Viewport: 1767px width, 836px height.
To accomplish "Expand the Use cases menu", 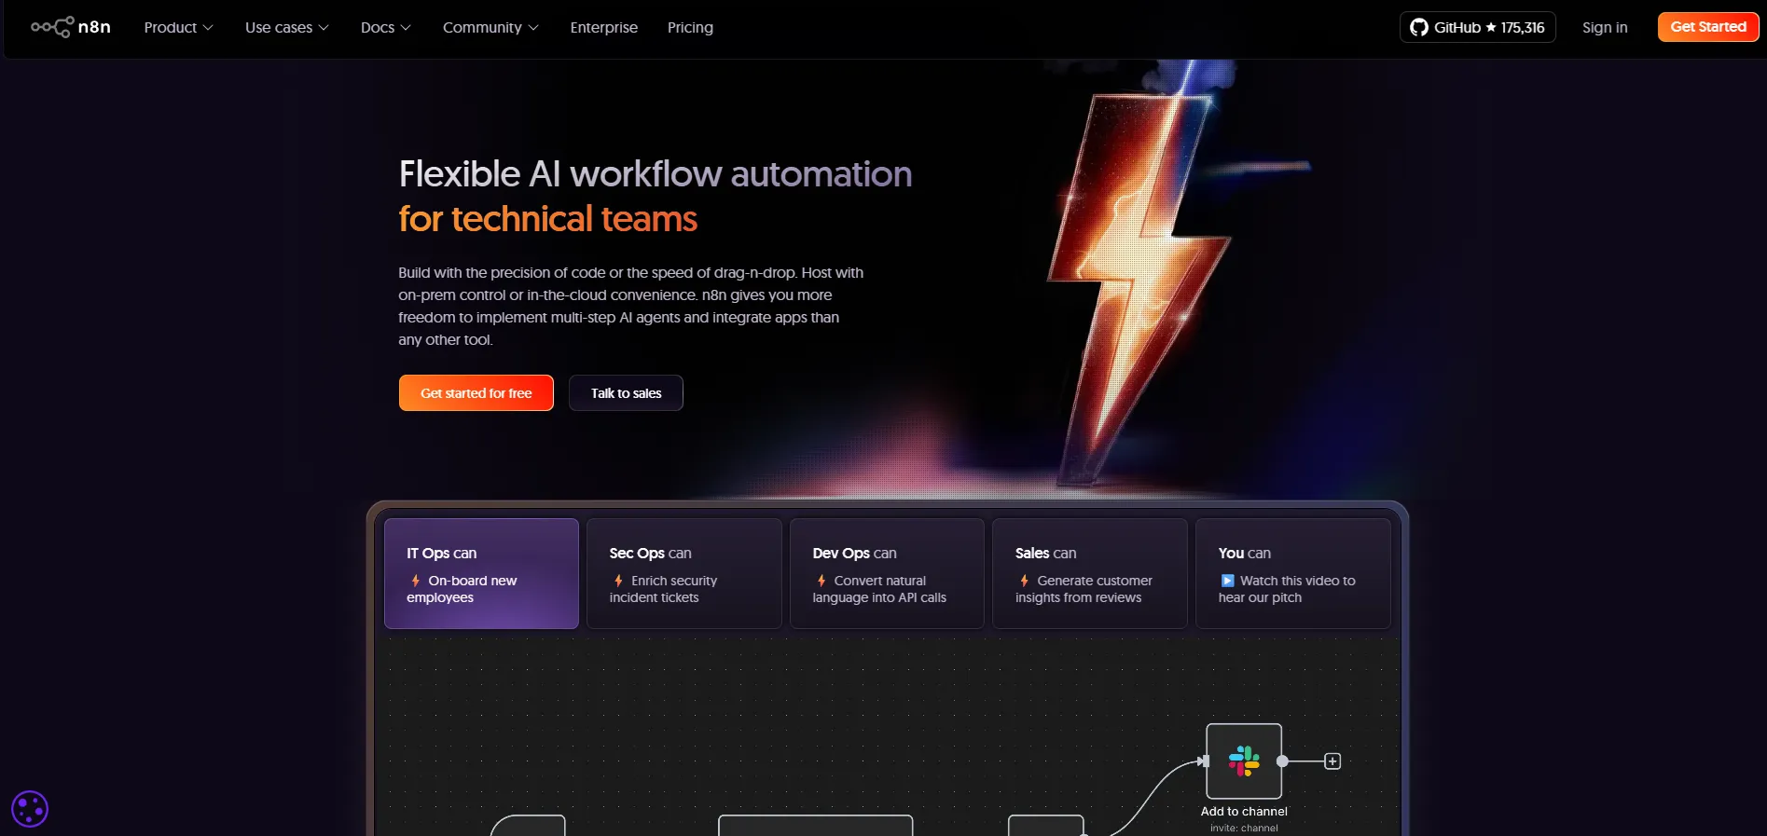I will [286, 28].
